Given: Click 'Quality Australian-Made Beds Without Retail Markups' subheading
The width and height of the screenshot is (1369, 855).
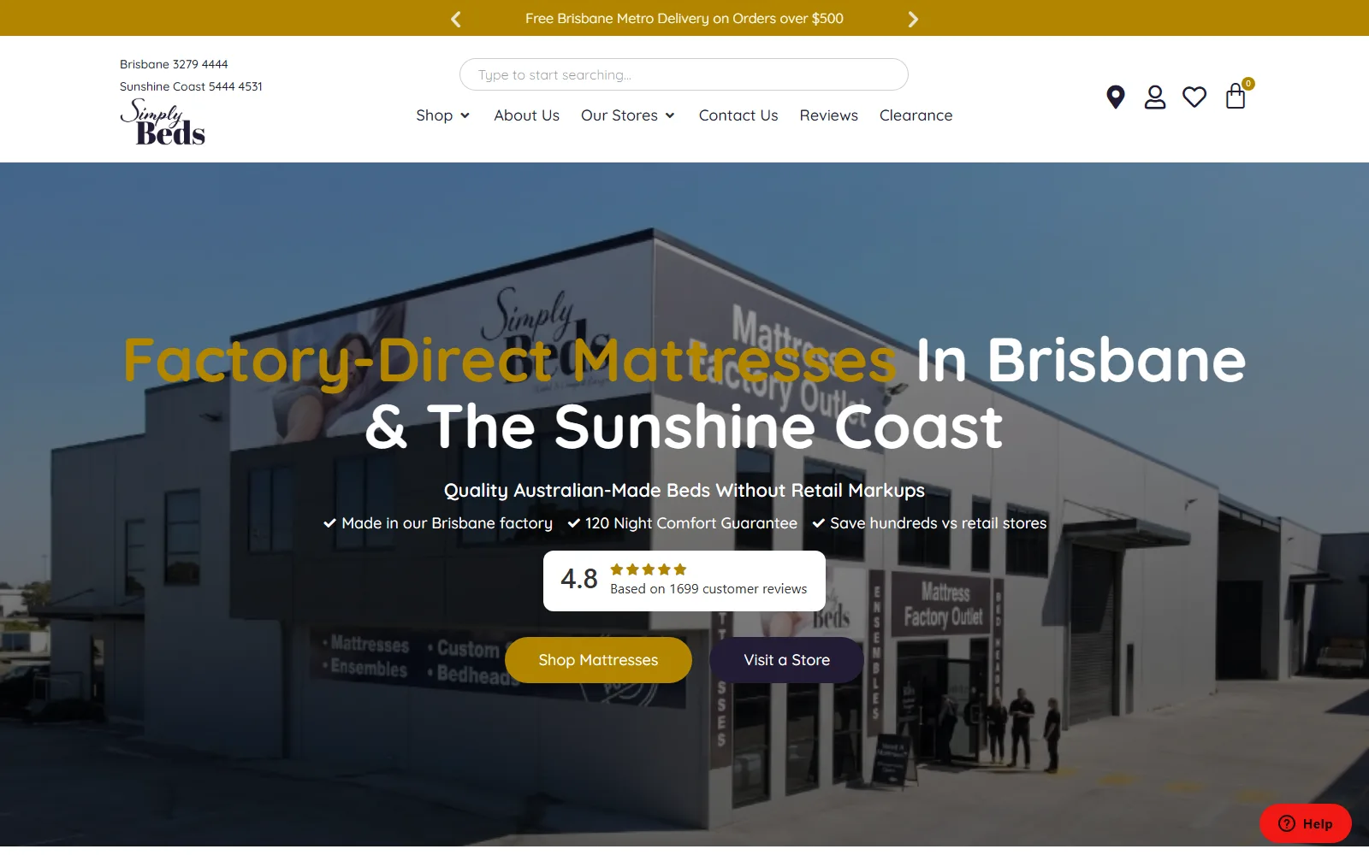Looking at the screenshot, I should click(684, 491).
